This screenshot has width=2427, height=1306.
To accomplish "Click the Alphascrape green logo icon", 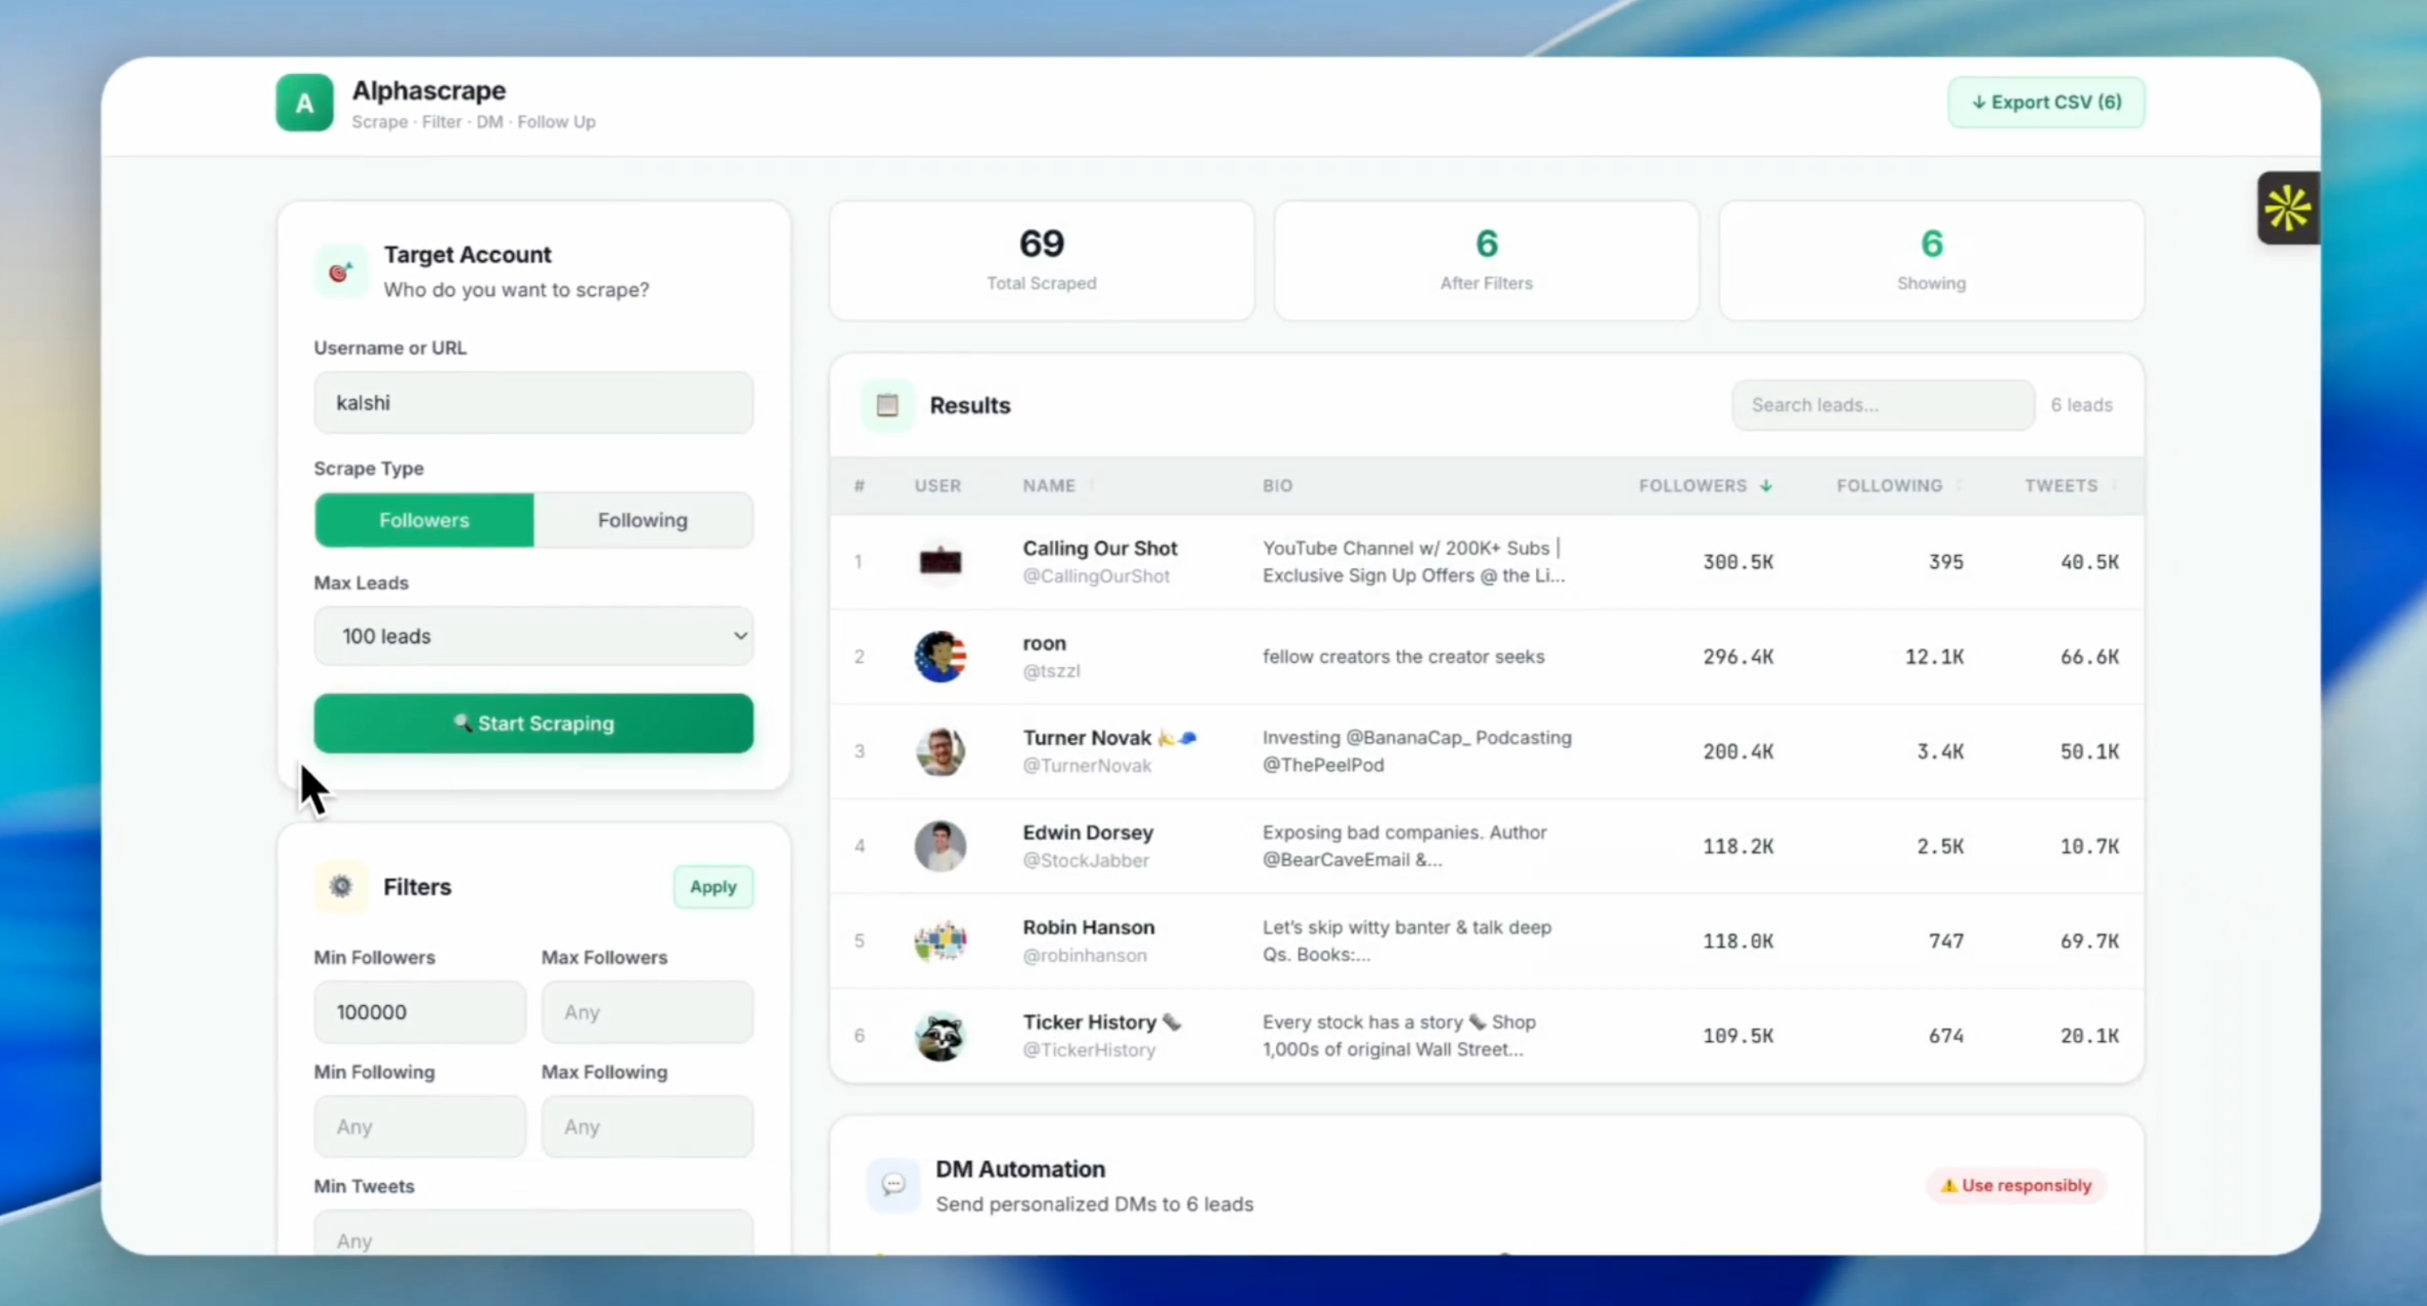I will [x=303, y=103].
